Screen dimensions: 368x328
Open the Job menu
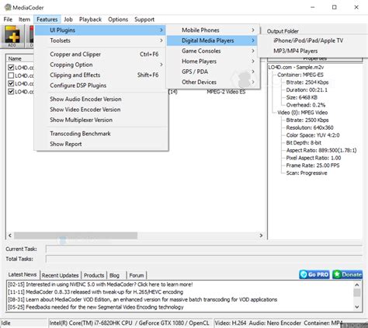pos(68,19)
